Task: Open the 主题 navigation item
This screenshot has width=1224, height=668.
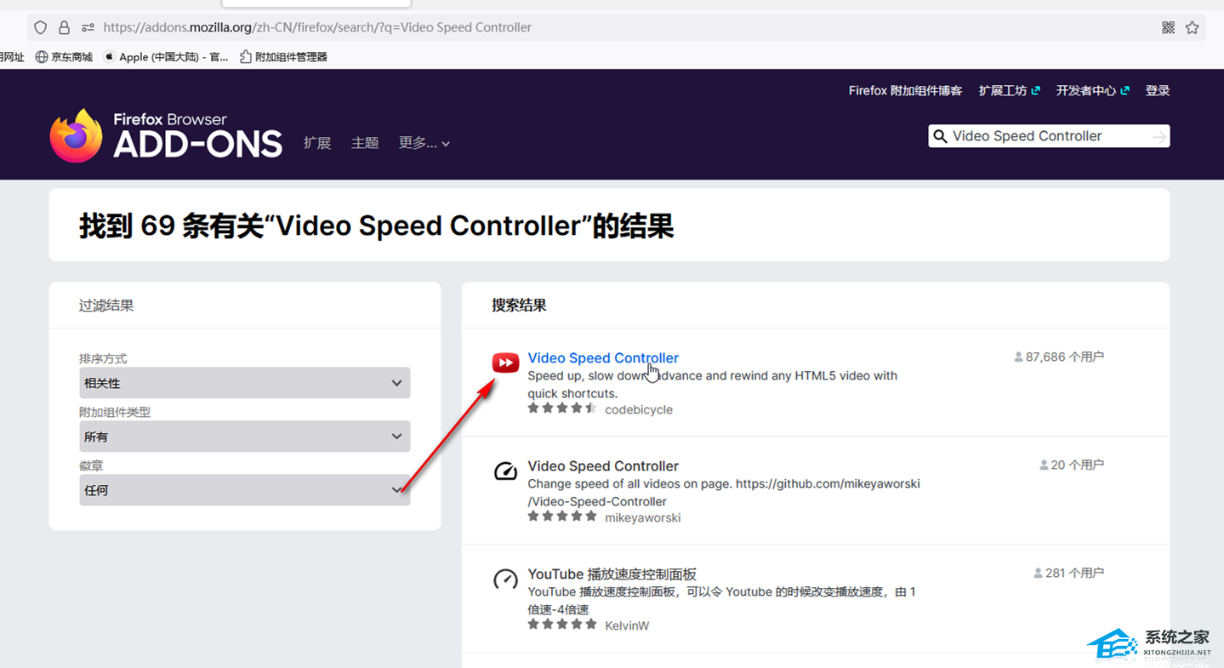Action: 365,143
